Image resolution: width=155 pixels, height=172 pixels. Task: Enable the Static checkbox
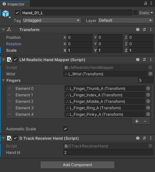tap(136, 13)
